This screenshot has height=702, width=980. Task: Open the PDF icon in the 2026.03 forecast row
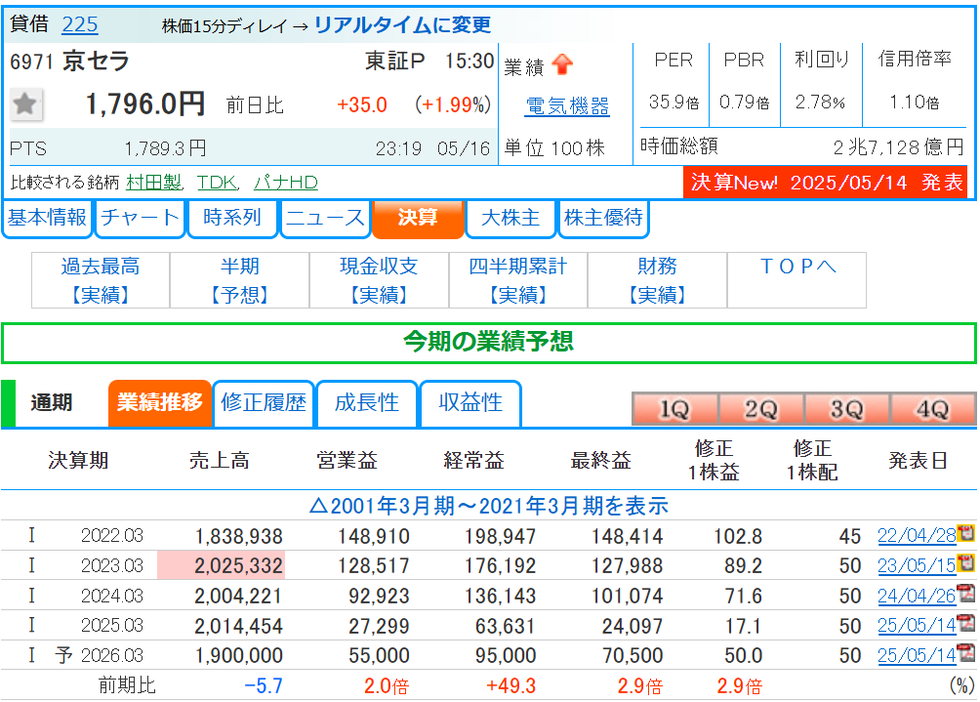coord(966,653)
